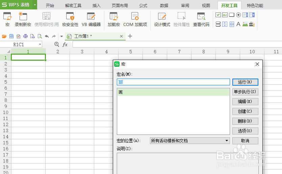The image size is (282, 174).
Task: Open the 页面布局 ribbon tab
Action: (120, 6)
